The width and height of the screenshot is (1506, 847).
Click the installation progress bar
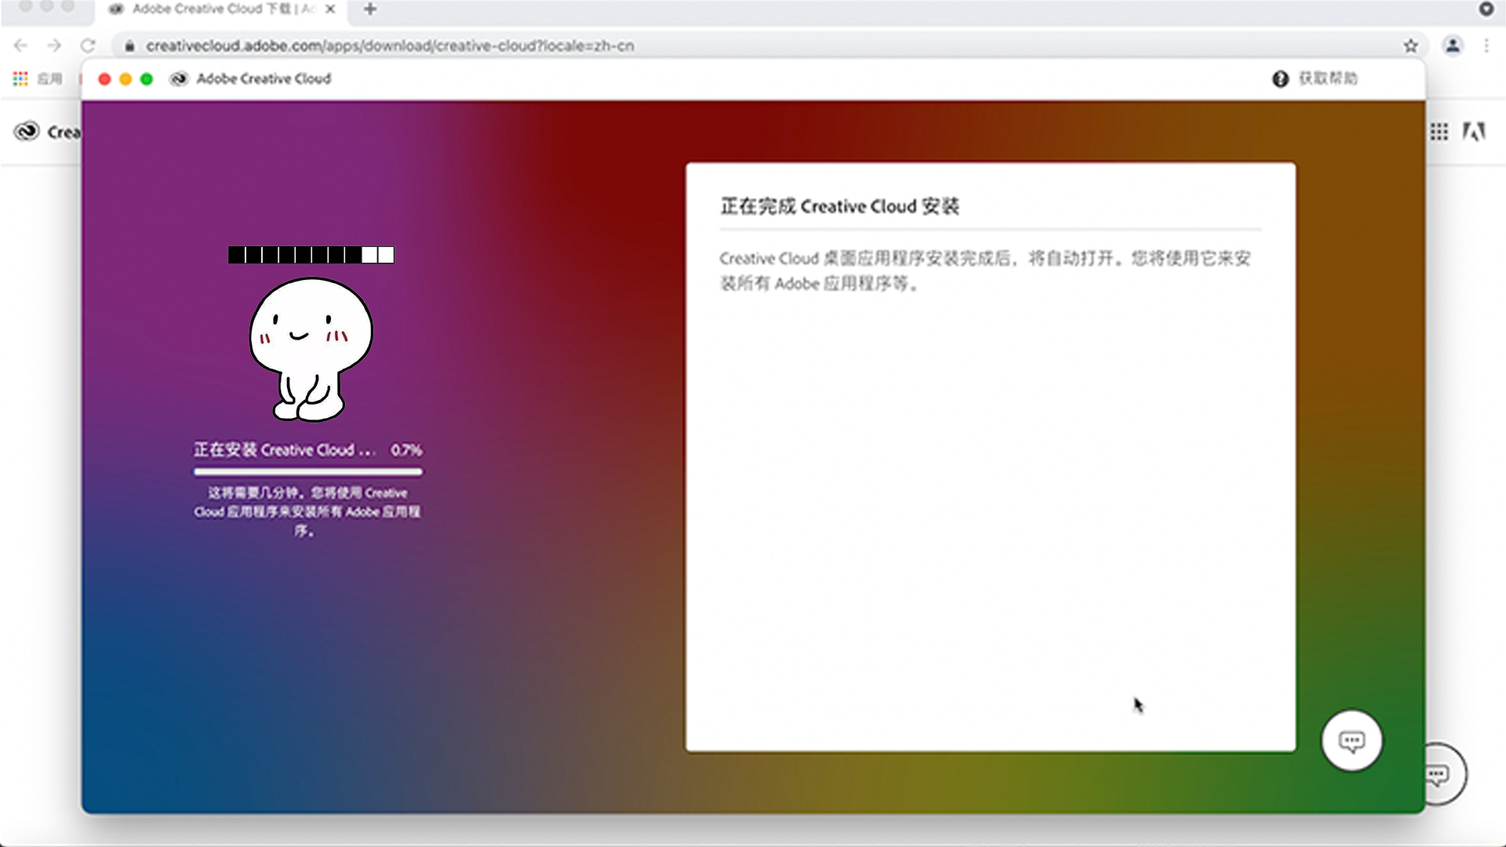307,472
